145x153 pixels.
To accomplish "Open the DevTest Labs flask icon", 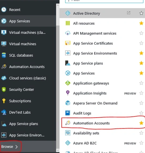I will click(4, 112).
